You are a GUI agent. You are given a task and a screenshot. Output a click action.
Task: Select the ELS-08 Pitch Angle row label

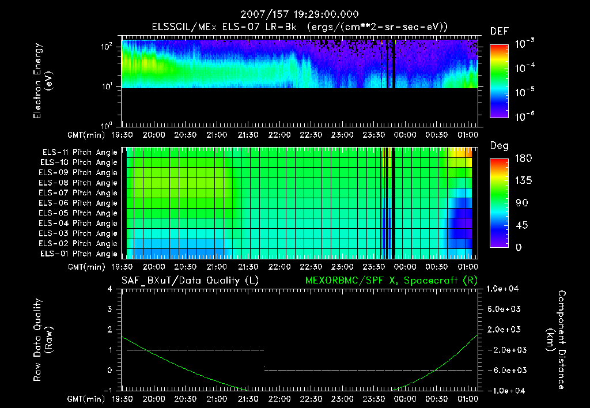[x=78, y=183]
